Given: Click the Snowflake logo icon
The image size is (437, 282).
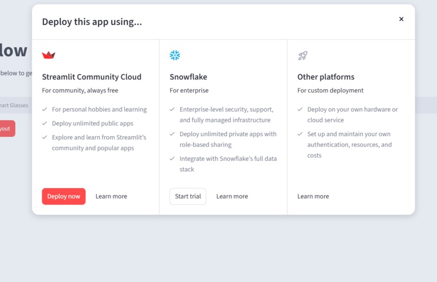Looking at the screenshot, I should pos(175,55).
